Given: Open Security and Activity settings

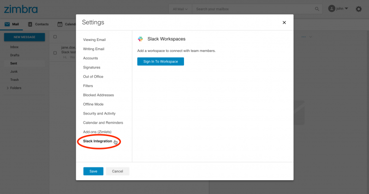Looking at the screenshot, I should click(x=99, y=114).
